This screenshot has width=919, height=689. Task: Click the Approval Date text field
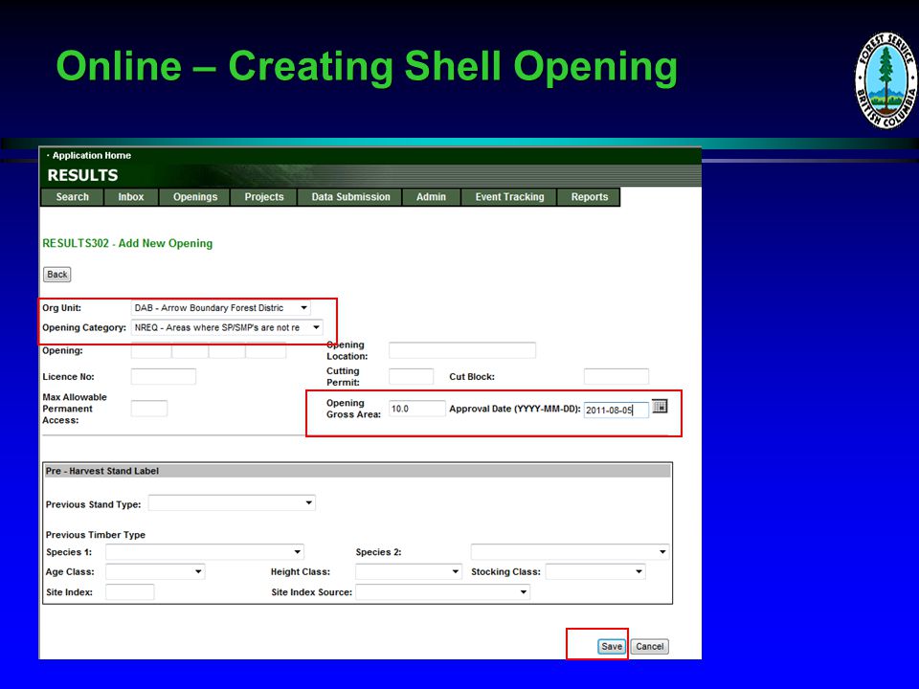[616, 411]
